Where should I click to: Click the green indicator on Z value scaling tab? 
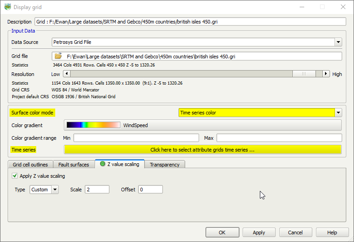(102, 164)
